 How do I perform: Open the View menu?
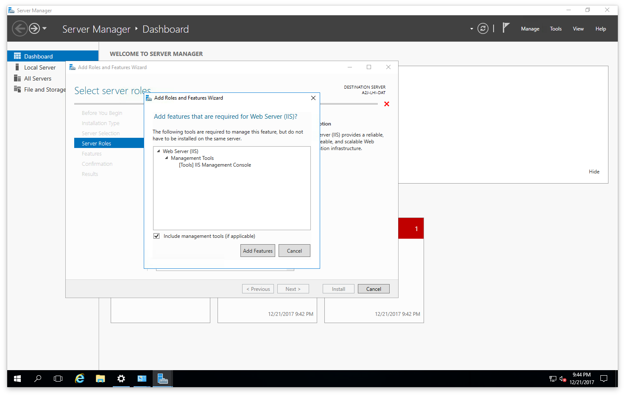pyautogui.click(x=578, y=29)
